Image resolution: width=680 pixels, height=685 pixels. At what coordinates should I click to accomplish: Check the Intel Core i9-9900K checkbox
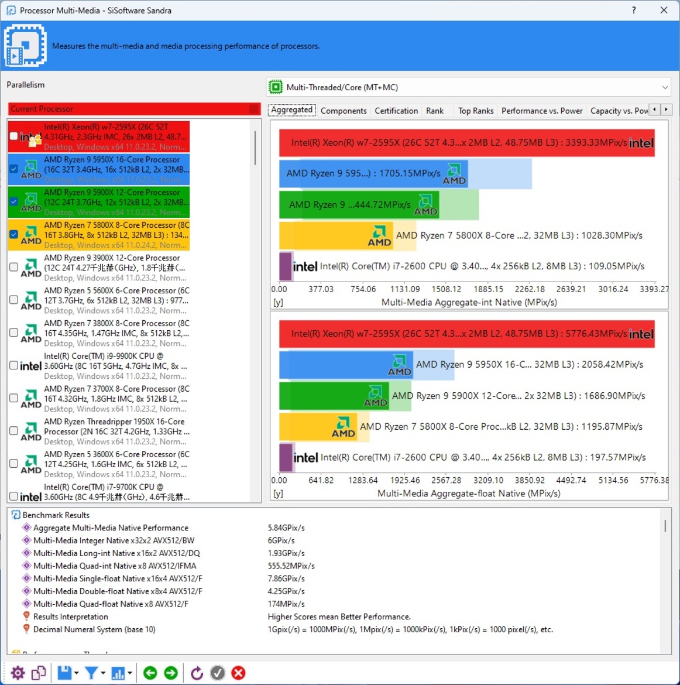click(x=13, y=365)
